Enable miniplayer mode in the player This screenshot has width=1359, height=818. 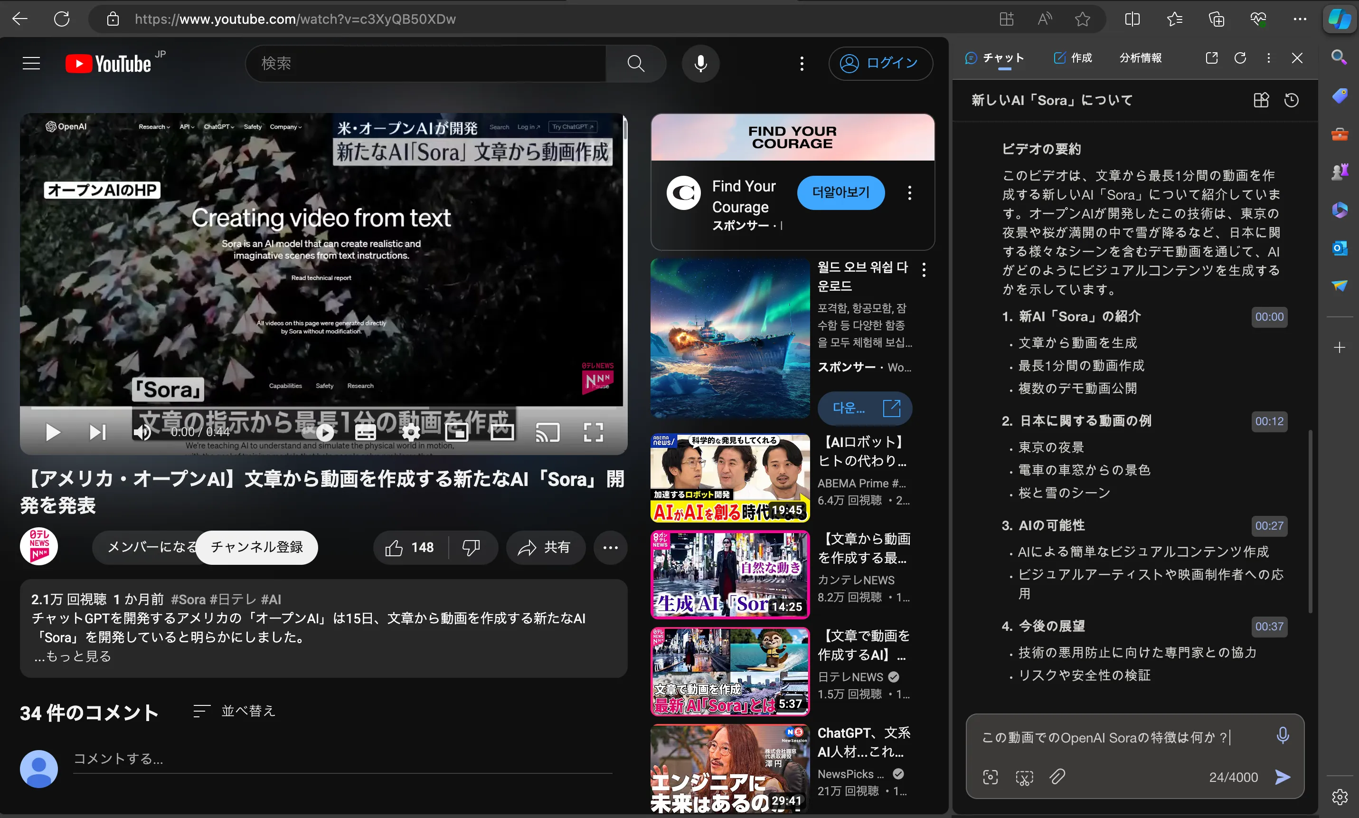pyautogui.click(x=457, y=432)
